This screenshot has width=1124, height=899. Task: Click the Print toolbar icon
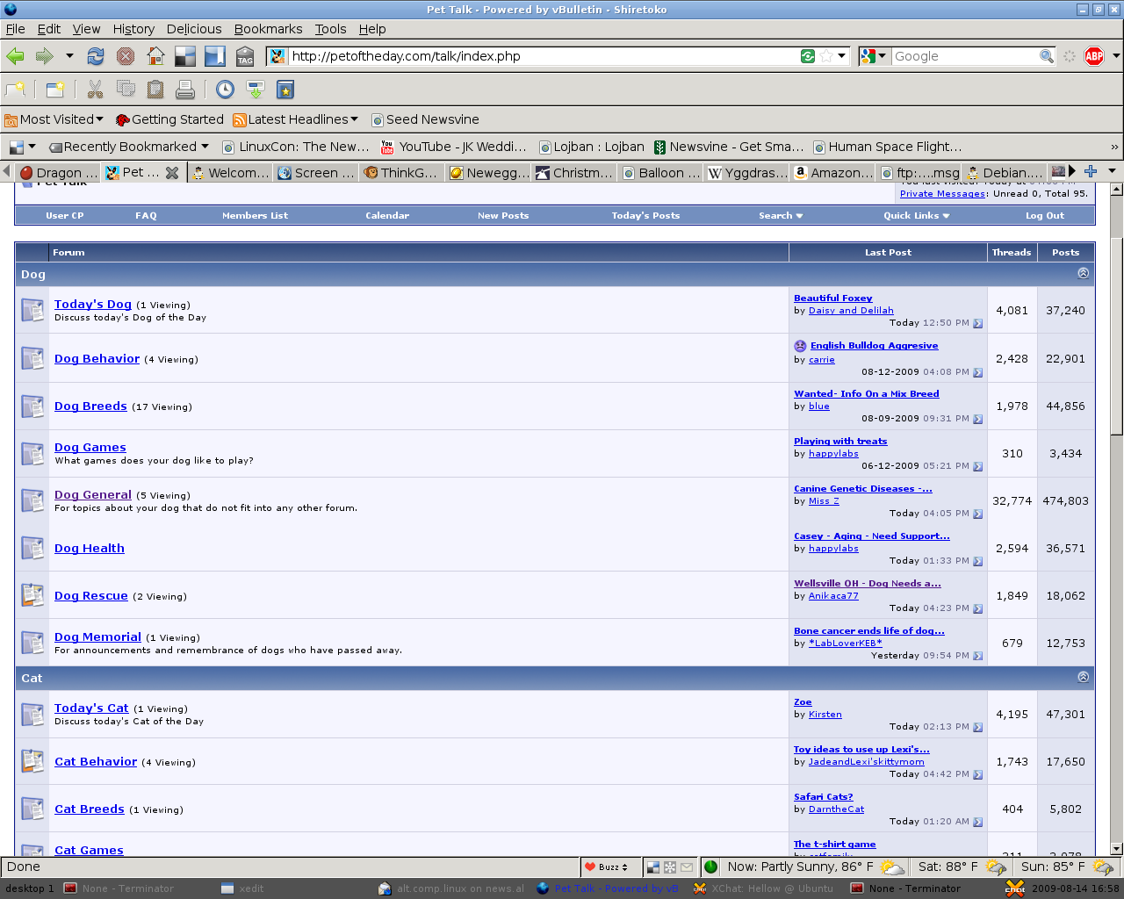tap(184, 90)
